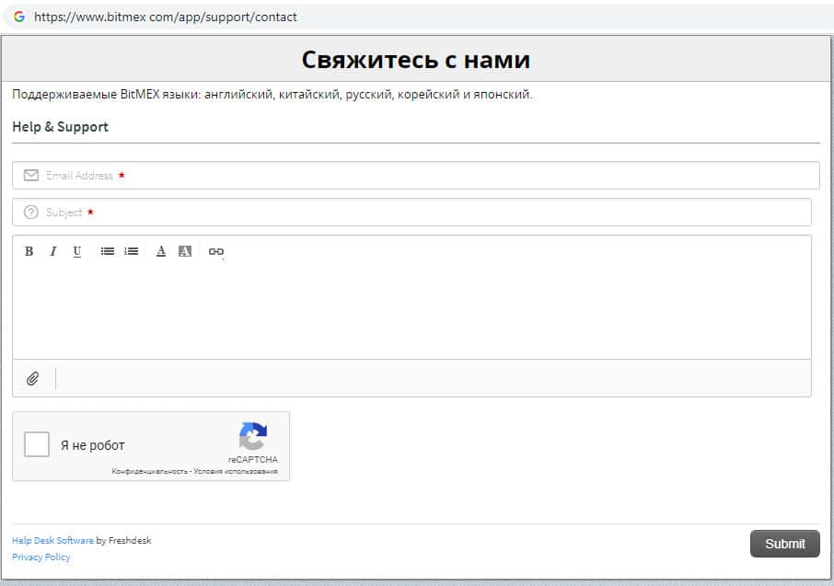Click the Subject input field
Viewport: 834px width, 586px height.
414,213
